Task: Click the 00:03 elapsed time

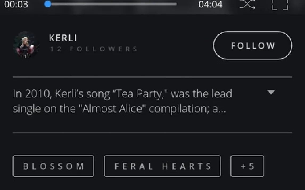Action: click(x=16, y=5)
